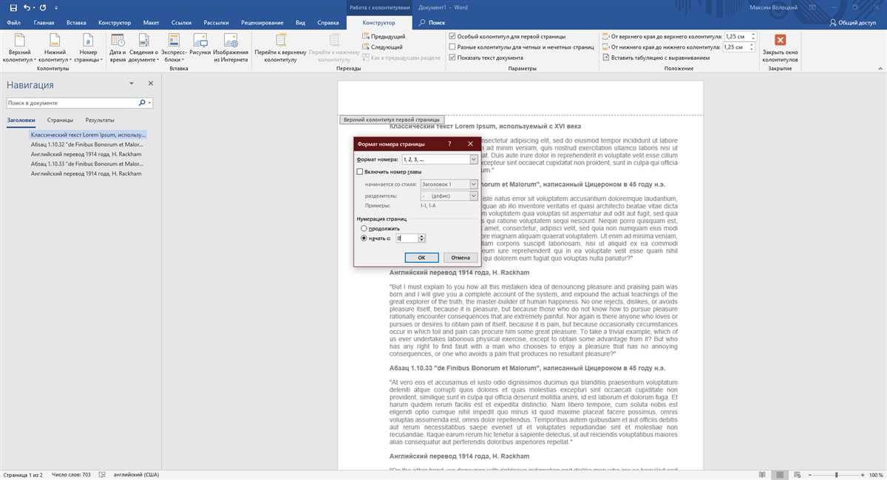Click Закрыть окно колонтитулов
Viewport: 887px width, 480px height.
780,47
